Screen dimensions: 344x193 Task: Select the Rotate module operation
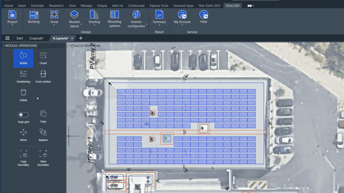tap(24, 58)
